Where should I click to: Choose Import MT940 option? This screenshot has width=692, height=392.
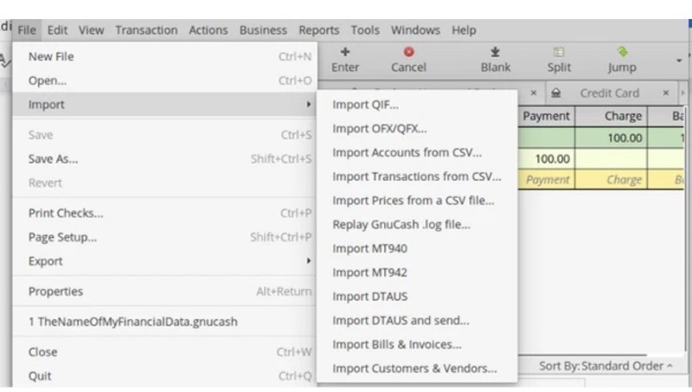click(x=417, y=248)
